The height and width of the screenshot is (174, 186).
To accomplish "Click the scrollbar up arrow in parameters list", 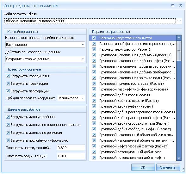I will [x=179, y=38].
